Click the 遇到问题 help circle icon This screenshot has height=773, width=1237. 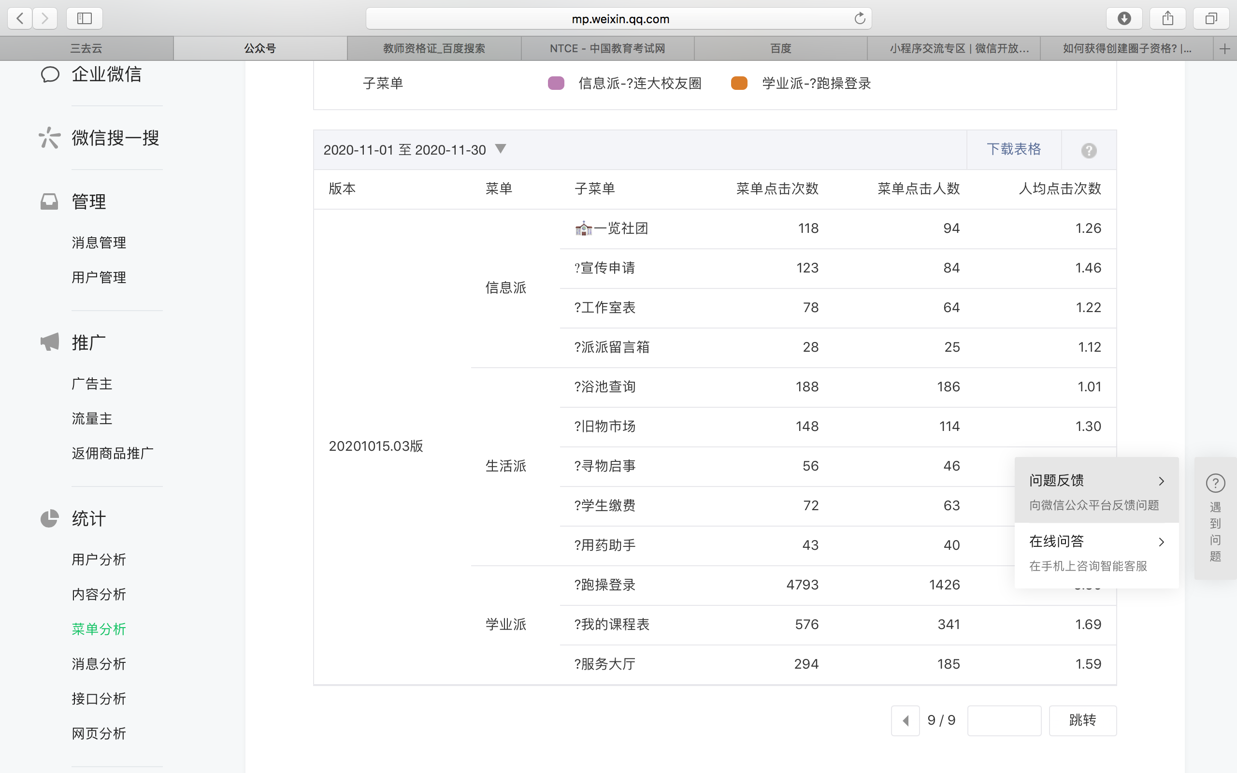point(1215,483)
